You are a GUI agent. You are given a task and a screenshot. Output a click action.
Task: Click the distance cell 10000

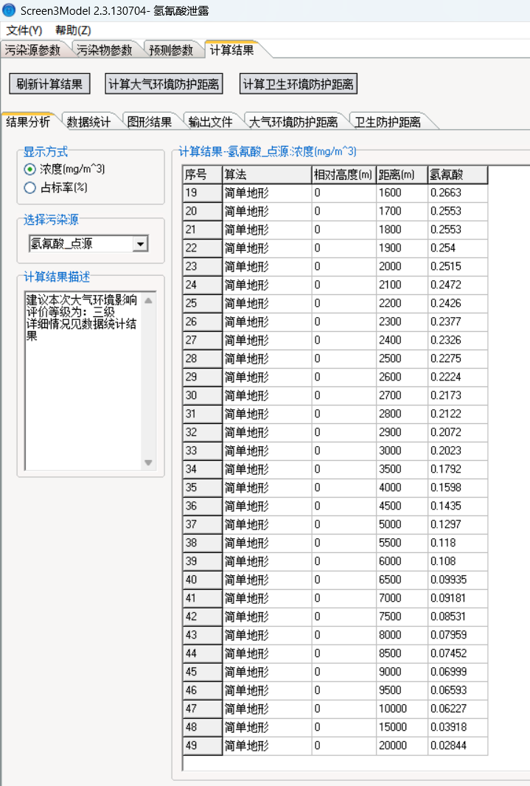(x=402, y=709)
